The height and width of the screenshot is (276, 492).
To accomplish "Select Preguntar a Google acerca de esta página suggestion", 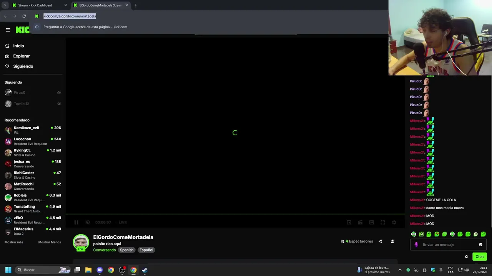I will coord(85,27).
